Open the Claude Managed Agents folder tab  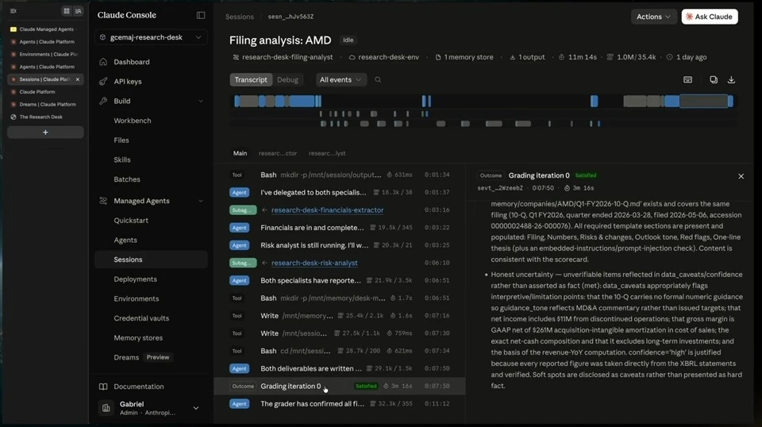(x=45, y=29)
